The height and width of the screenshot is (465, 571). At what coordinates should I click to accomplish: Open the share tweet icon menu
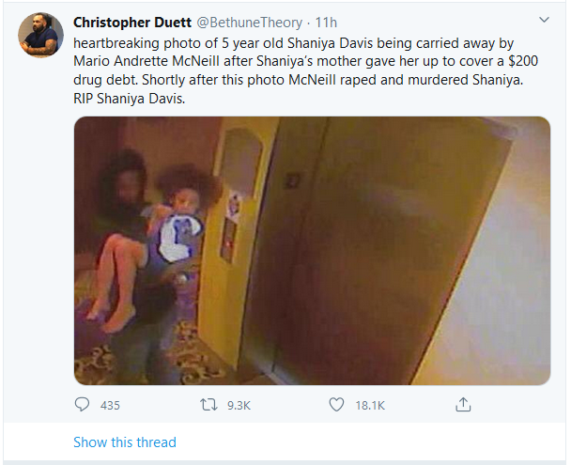[x=462, y=405]
